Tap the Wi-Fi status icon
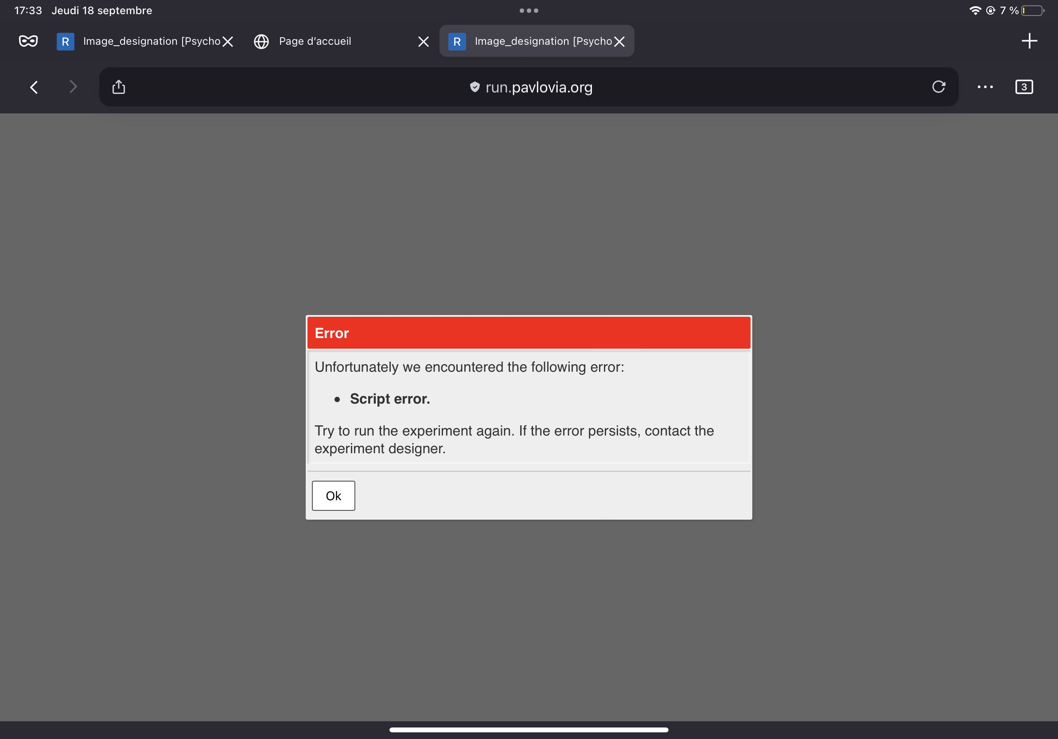This screenshot has height=739, width=1058. pyautogui.click(x=975, y=11)
